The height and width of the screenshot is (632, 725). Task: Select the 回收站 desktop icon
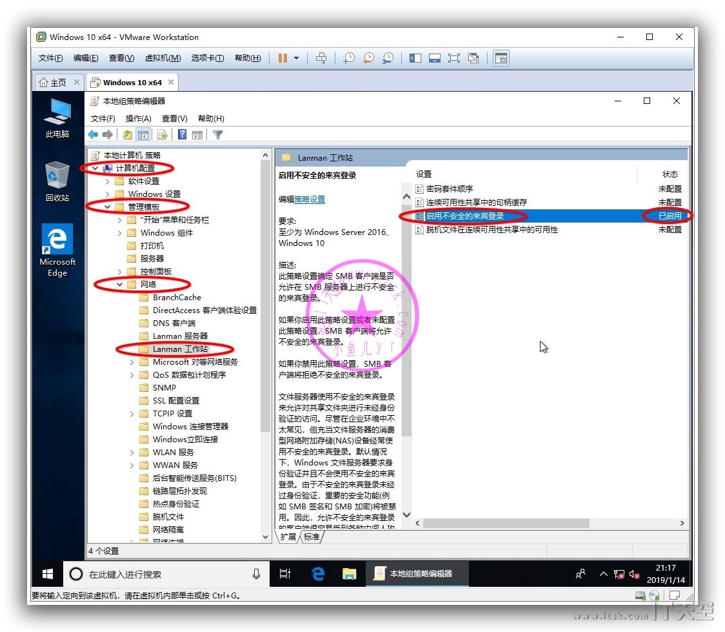57,181
